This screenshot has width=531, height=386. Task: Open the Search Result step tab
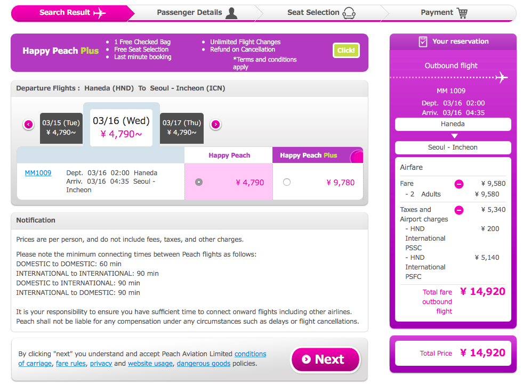point(73,13)
